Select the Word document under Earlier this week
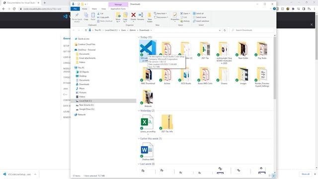Screen dimensions: 318x179 (x=148, y=152)
